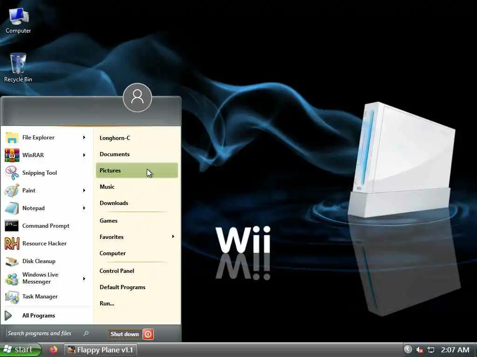This screenshot has height=357, width=477.
Task: Click the Notepad icon
Action: pyautogui.click(x=12, y=208)
